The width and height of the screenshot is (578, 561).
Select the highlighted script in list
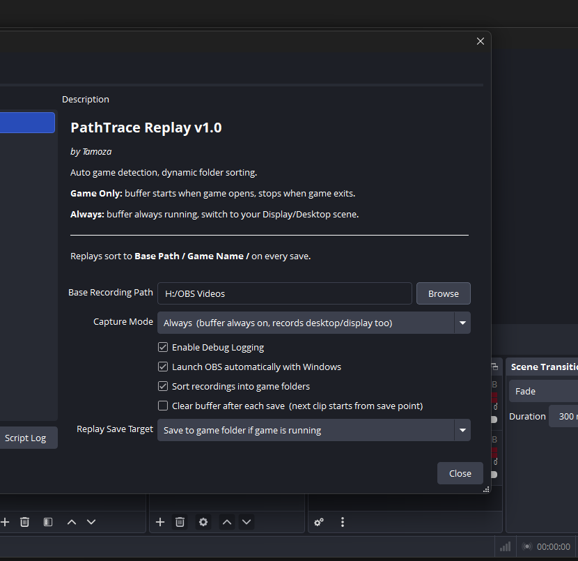pos(27,123)
